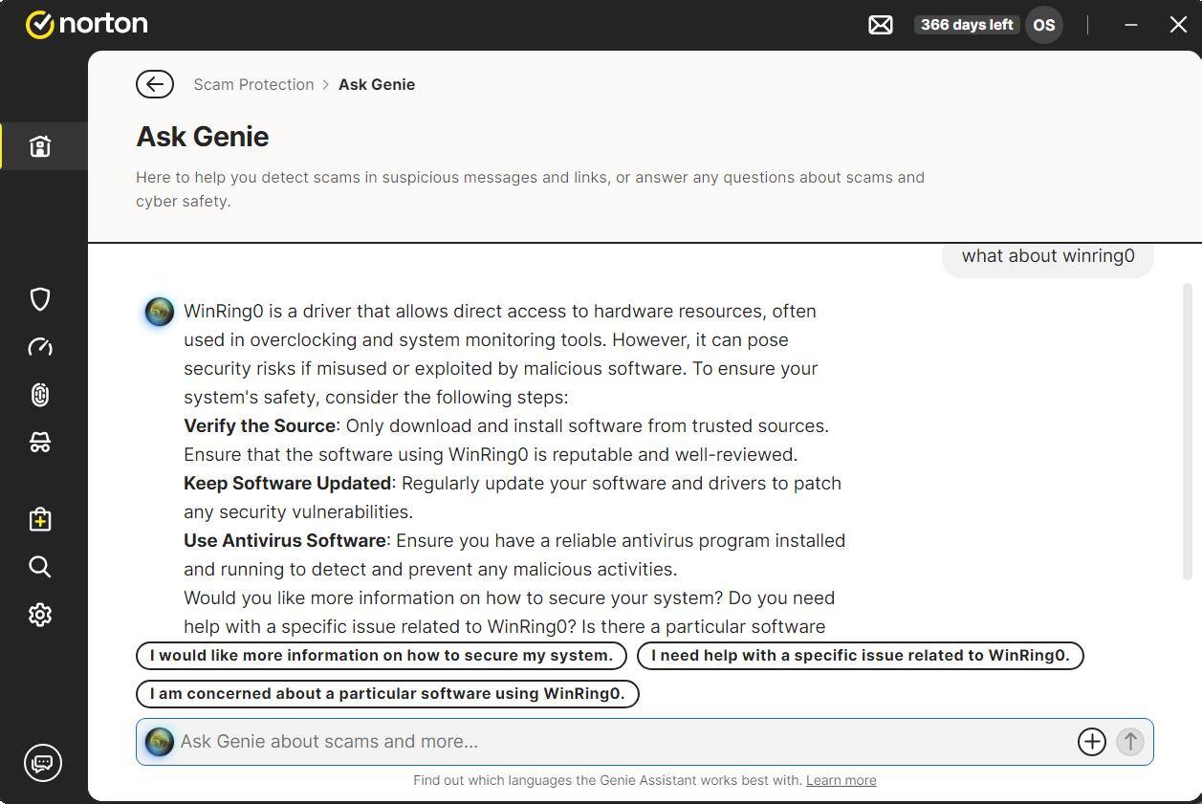The image size is (1202, 804).
Task: Select the identity fingerprint icon in the sidebar
Action: (40, 395)
